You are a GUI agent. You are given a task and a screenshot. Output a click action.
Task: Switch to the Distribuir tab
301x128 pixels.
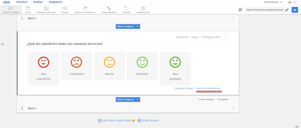22,2
